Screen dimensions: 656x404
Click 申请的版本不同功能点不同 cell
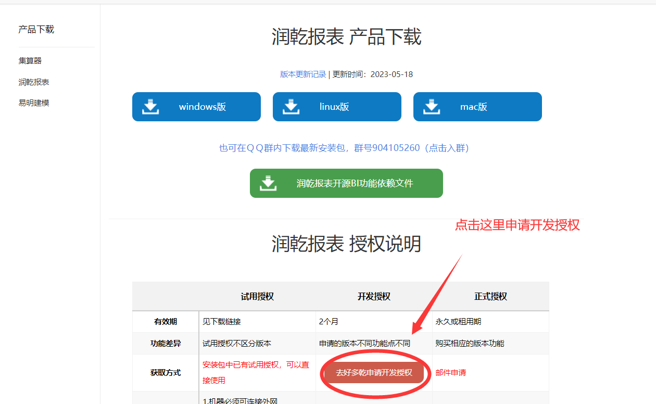pyautogui.click(x=364, y=344)
